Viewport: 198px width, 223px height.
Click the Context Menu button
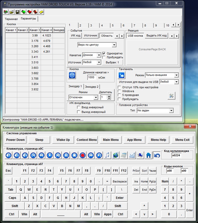[x=87, y=140]
